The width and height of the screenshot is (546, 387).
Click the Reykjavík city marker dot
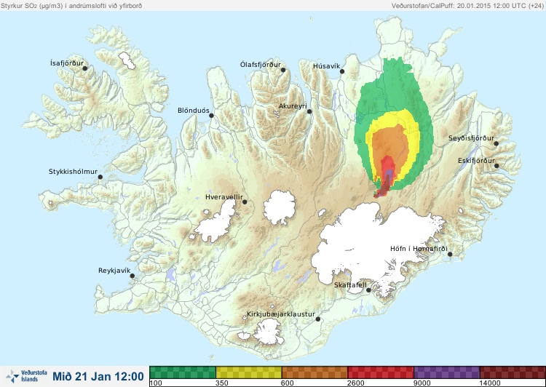pos(132,276)
